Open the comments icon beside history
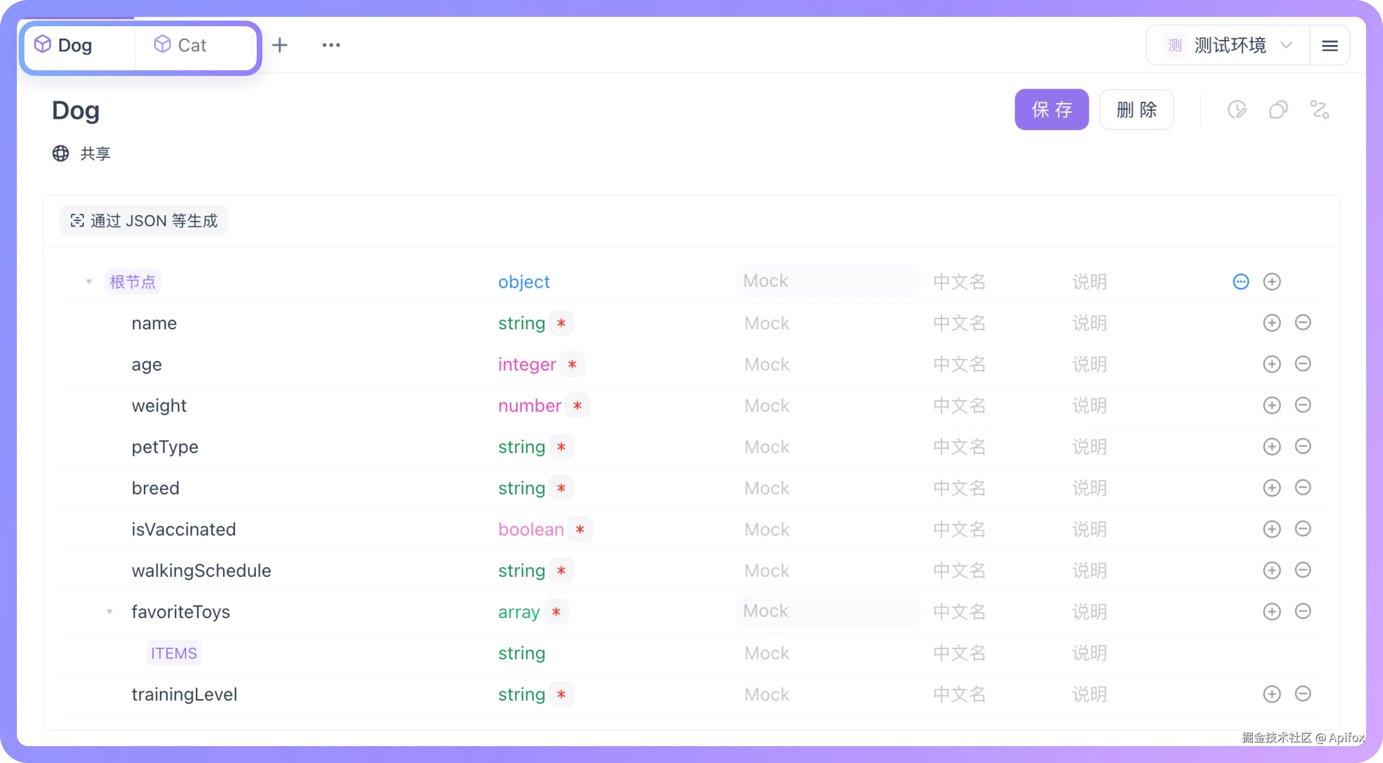 pyautogui.click(x=1279, y=110)
